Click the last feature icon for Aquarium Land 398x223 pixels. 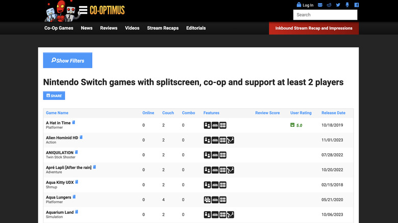click(231, 215)
